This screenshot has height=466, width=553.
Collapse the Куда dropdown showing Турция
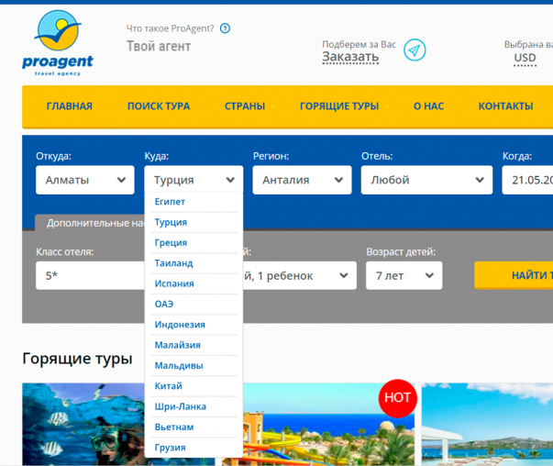(x=194, y=180)
